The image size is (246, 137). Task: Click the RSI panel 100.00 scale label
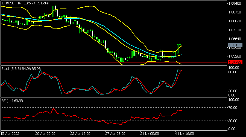[x=234, y=100]
